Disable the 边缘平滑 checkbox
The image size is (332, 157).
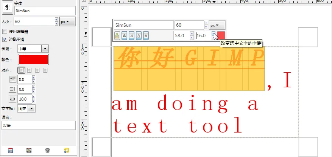click(5, 39)
